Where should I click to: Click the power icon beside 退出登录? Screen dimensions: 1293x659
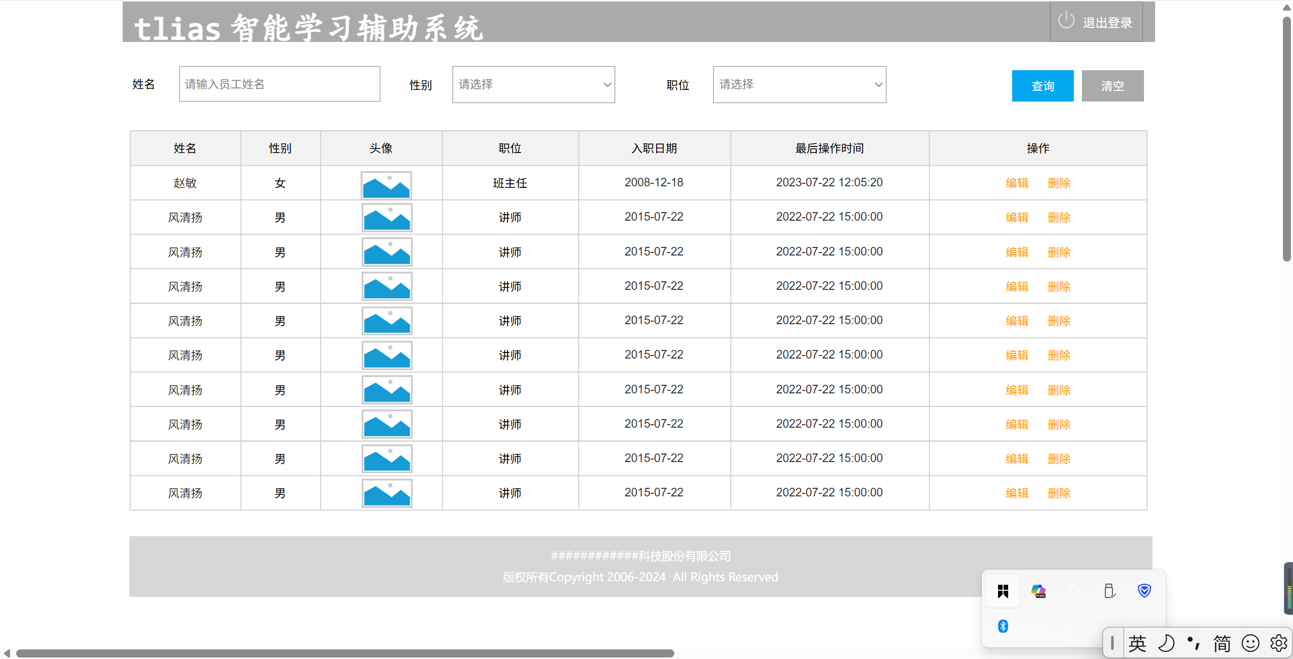click(x=1066, y=21)
